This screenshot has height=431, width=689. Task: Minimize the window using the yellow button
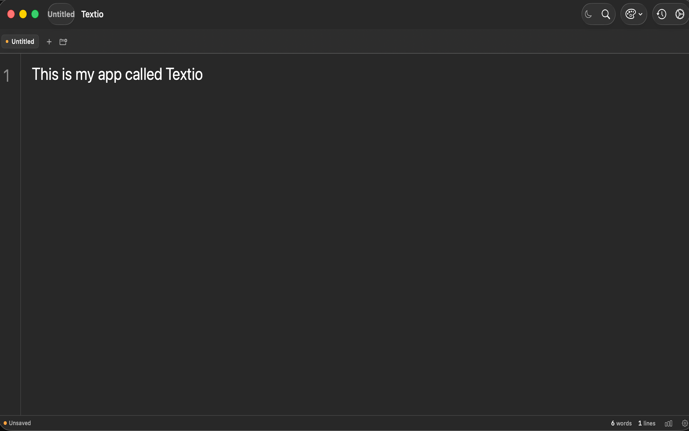pyautogui.click(x=23, y=14)
